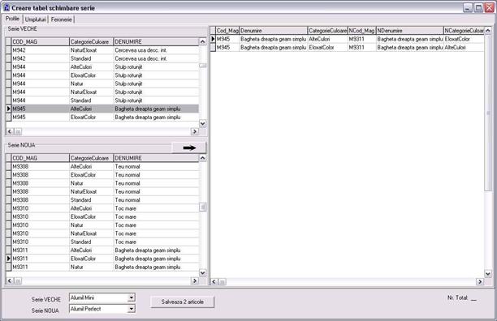
Task: Select the M9310 Standard Toc mare row
Action: point(102,242)
